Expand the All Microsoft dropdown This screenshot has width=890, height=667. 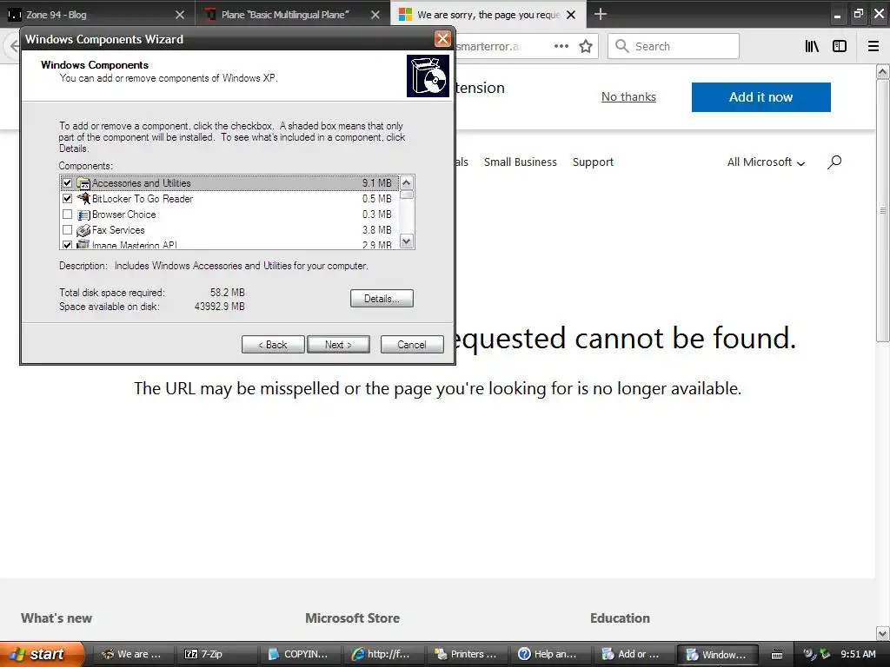[767, 162]
